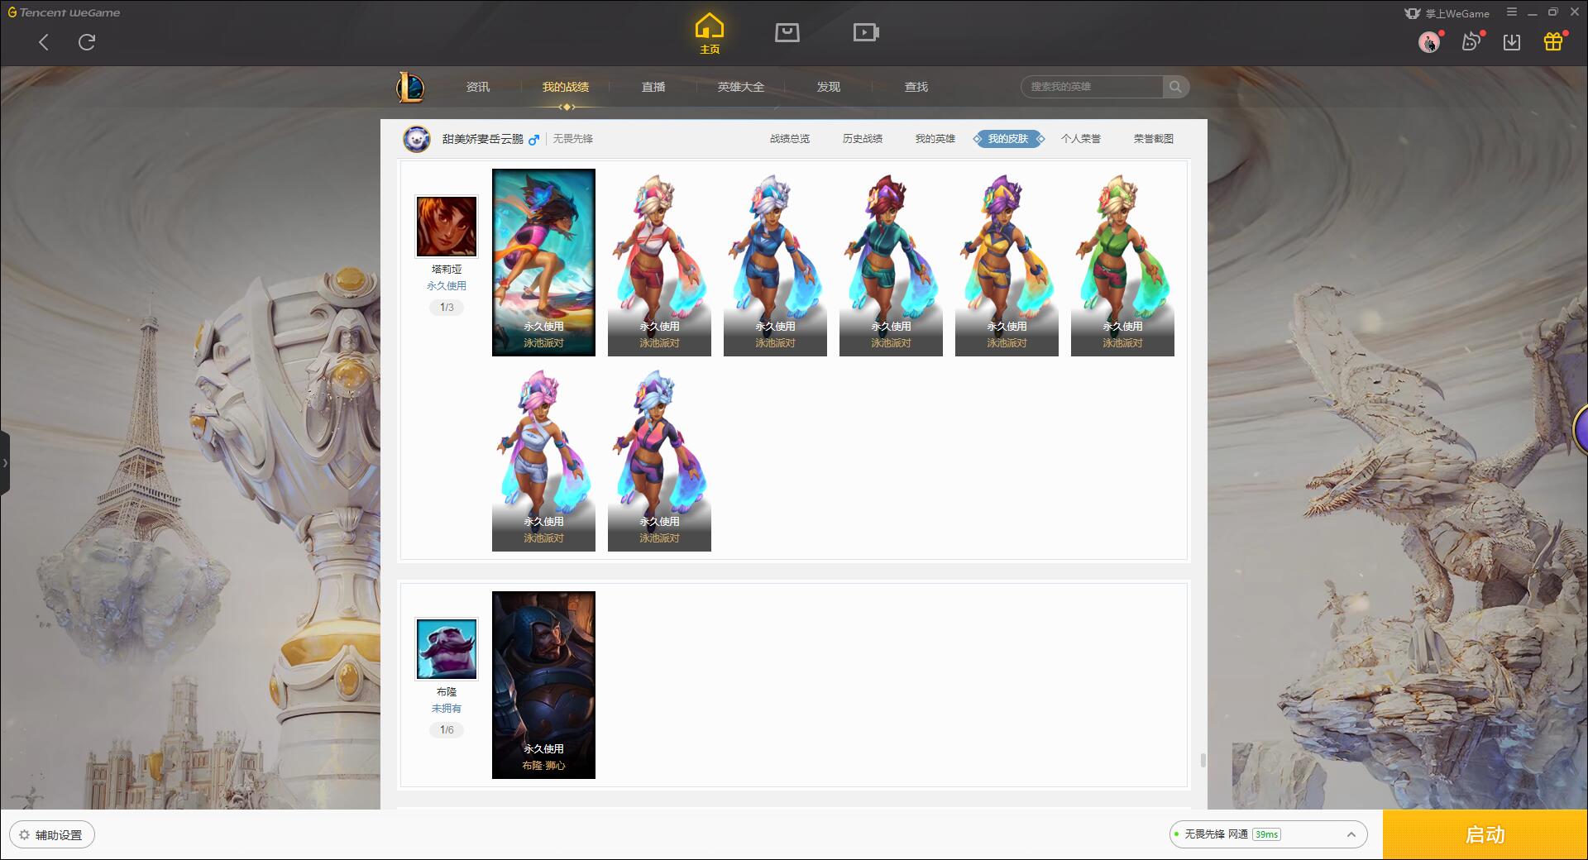Select teal Taliyah chroma with red hair
This screenshot has width=1588, height=860.
pos(891,263)
